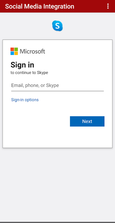The width and height of the screenshot is (115, 223).
Task: Tap the blue Skype logo icon
Action: [57, 26]
